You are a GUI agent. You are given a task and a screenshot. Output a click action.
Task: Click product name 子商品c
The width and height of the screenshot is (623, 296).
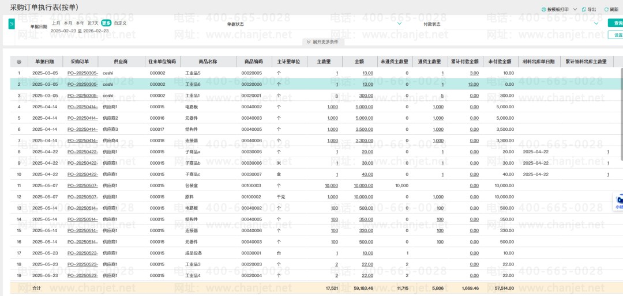click(x=193, y=174)
